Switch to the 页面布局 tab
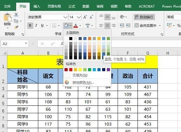 tap(54, 6)
